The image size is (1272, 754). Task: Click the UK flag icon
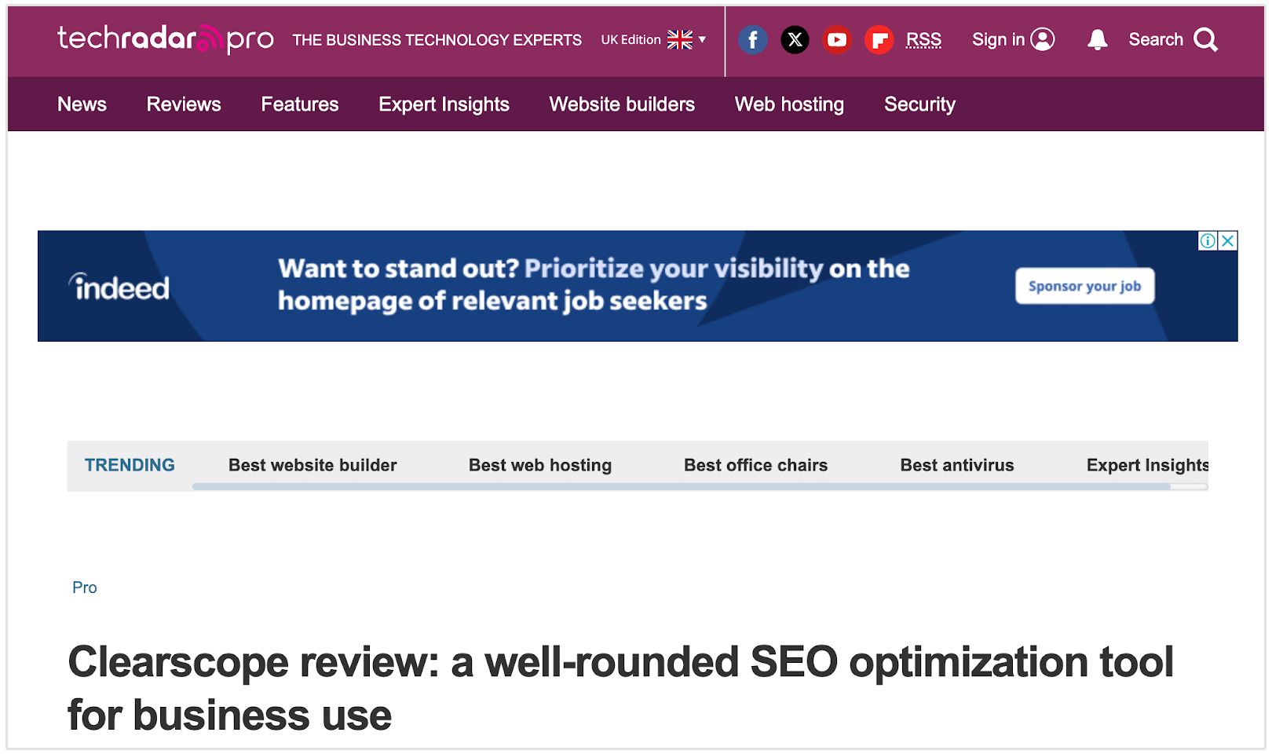[x=679, y=38]
